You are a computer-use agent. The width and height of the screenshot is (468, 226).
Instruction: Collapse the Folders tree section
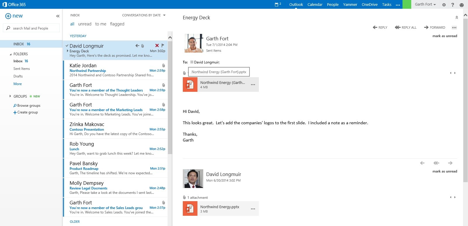point(11,54)
